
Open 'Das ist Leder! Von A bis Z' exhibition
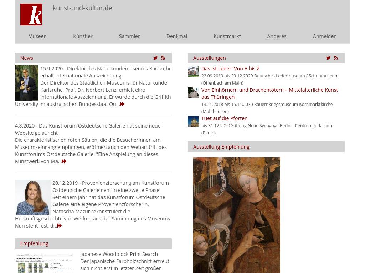coord(230,69)
